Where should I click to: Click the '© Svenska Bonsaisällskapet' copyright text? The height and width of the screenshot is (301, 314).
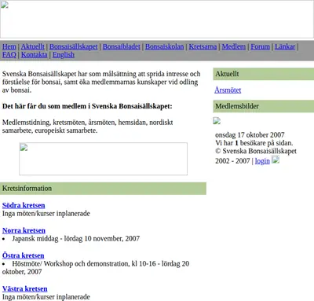(x=256, y=151)
